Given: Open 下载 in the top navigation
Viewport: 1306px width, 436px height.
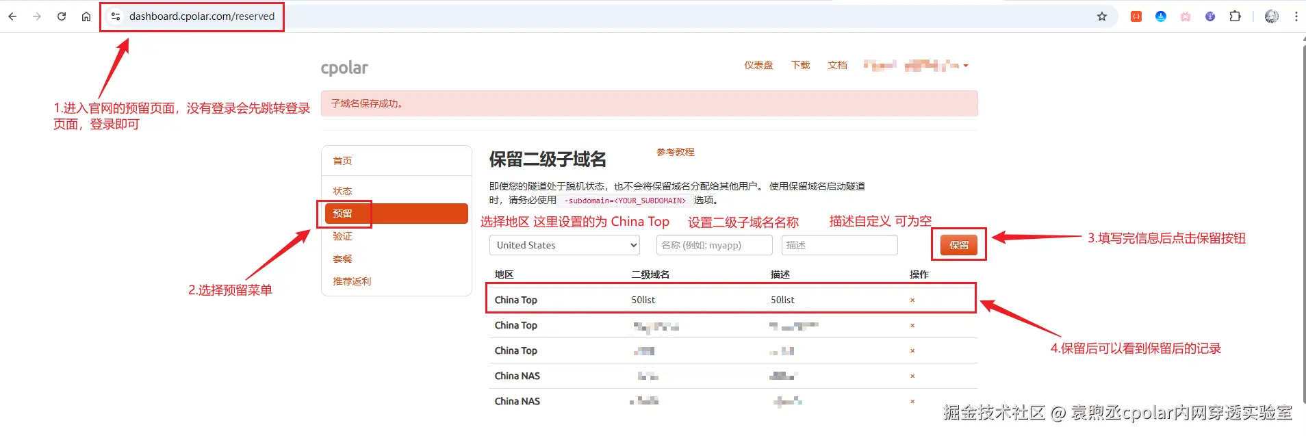Looking at the screenshot, I should click(x=800, y=66).
